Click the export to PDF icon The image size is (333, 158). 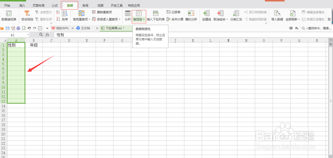click(13, 28)
